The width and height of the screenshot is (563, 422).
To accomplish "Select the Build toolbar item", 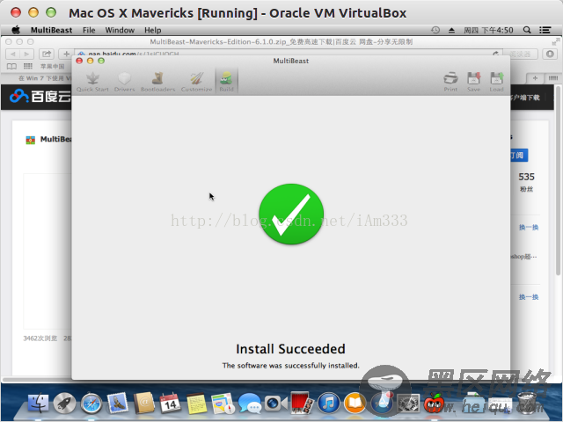I will click(226, 82).
